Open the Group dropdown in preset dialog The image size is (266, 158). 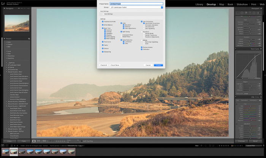point(136,7)
